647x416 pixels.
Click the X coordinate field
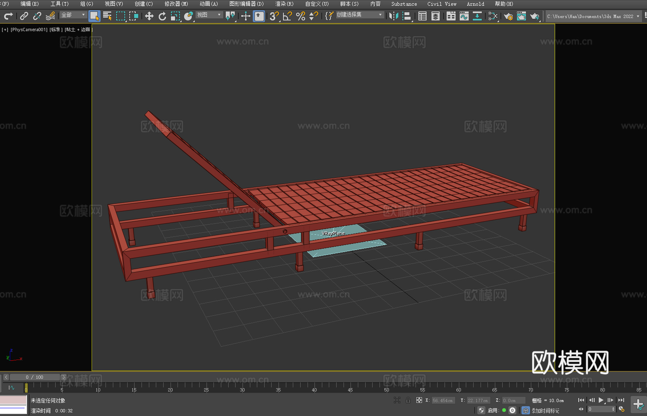[443, 400]
